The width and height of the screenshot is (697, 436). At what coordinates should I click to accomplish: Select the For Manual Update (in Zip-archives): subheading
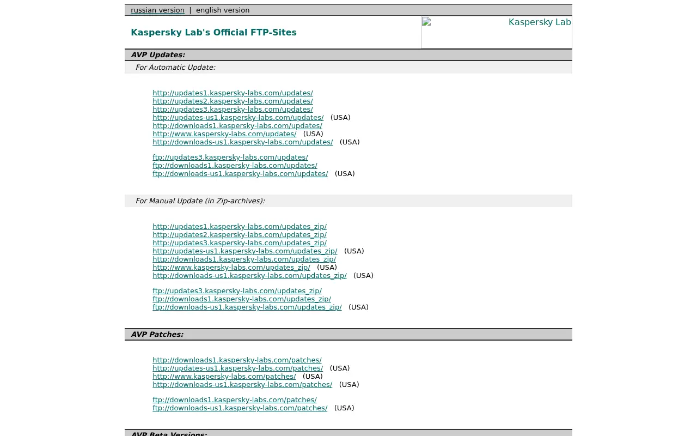click(200, 201)
